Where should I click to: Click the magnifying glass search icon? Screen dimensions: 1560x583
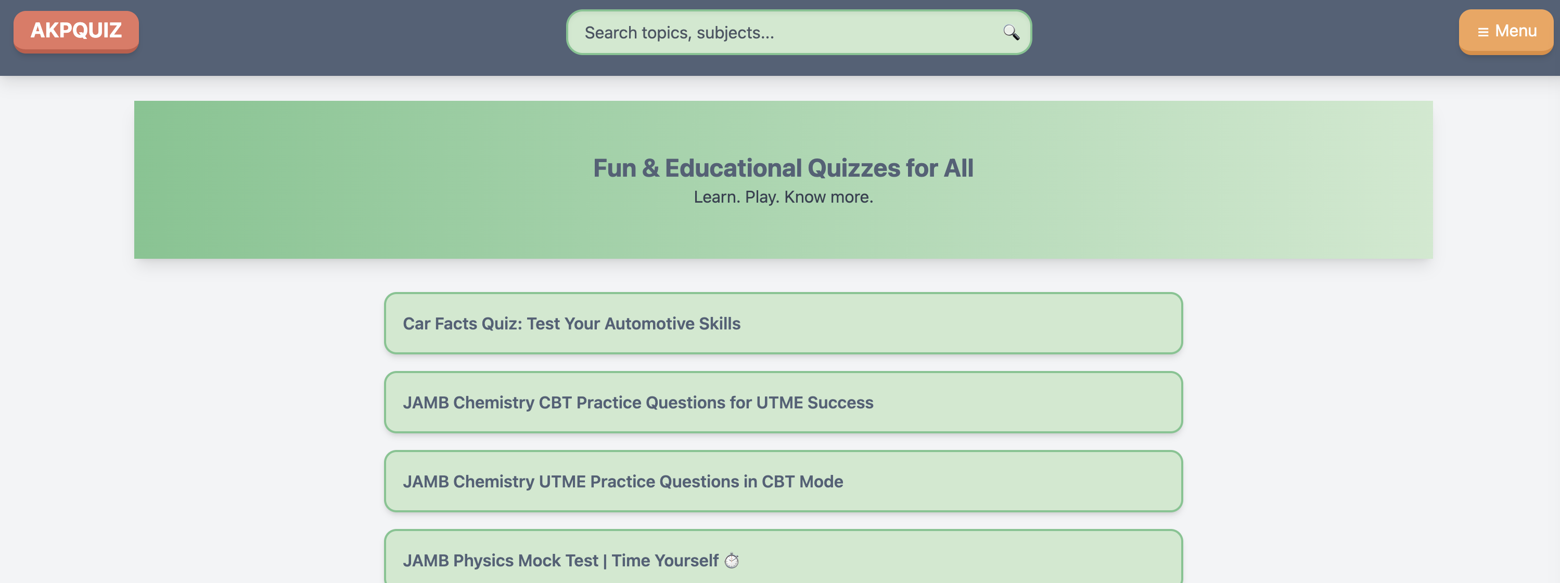(1011, 32)
